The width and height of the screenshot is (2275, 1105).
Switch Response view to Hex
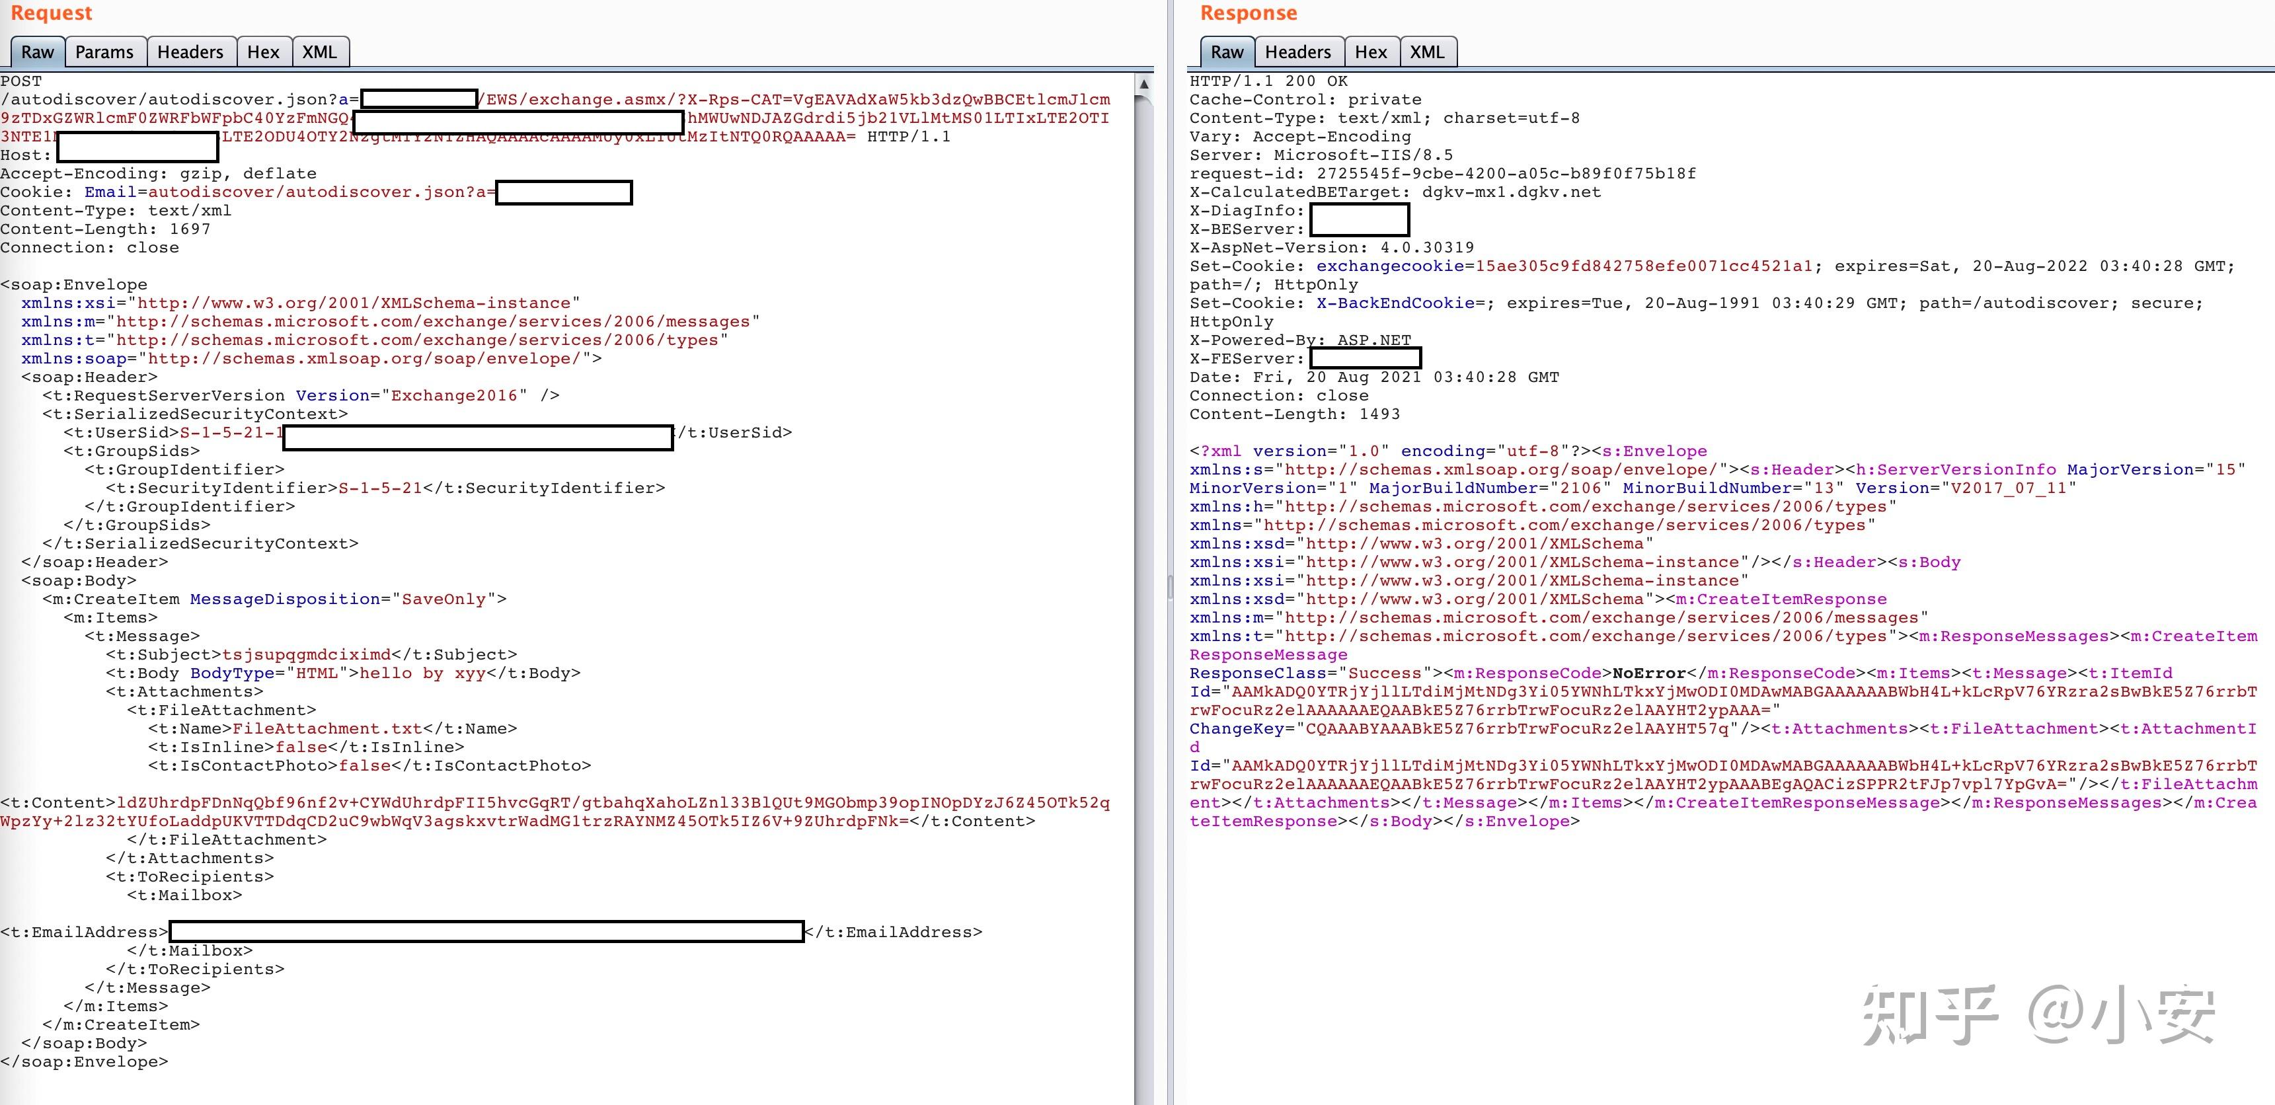(x=1371, y=52)
